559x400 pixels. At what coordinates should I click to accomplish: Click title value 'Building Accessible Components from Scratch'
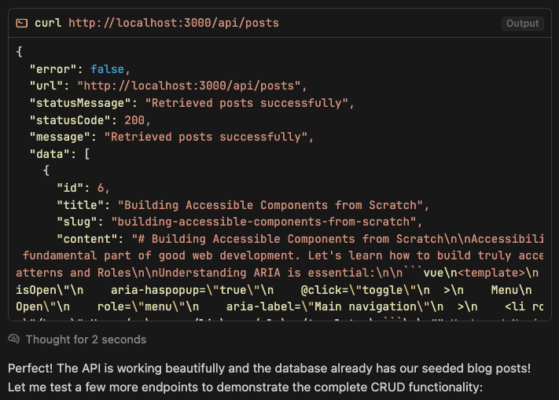click(x=270, y=205)
